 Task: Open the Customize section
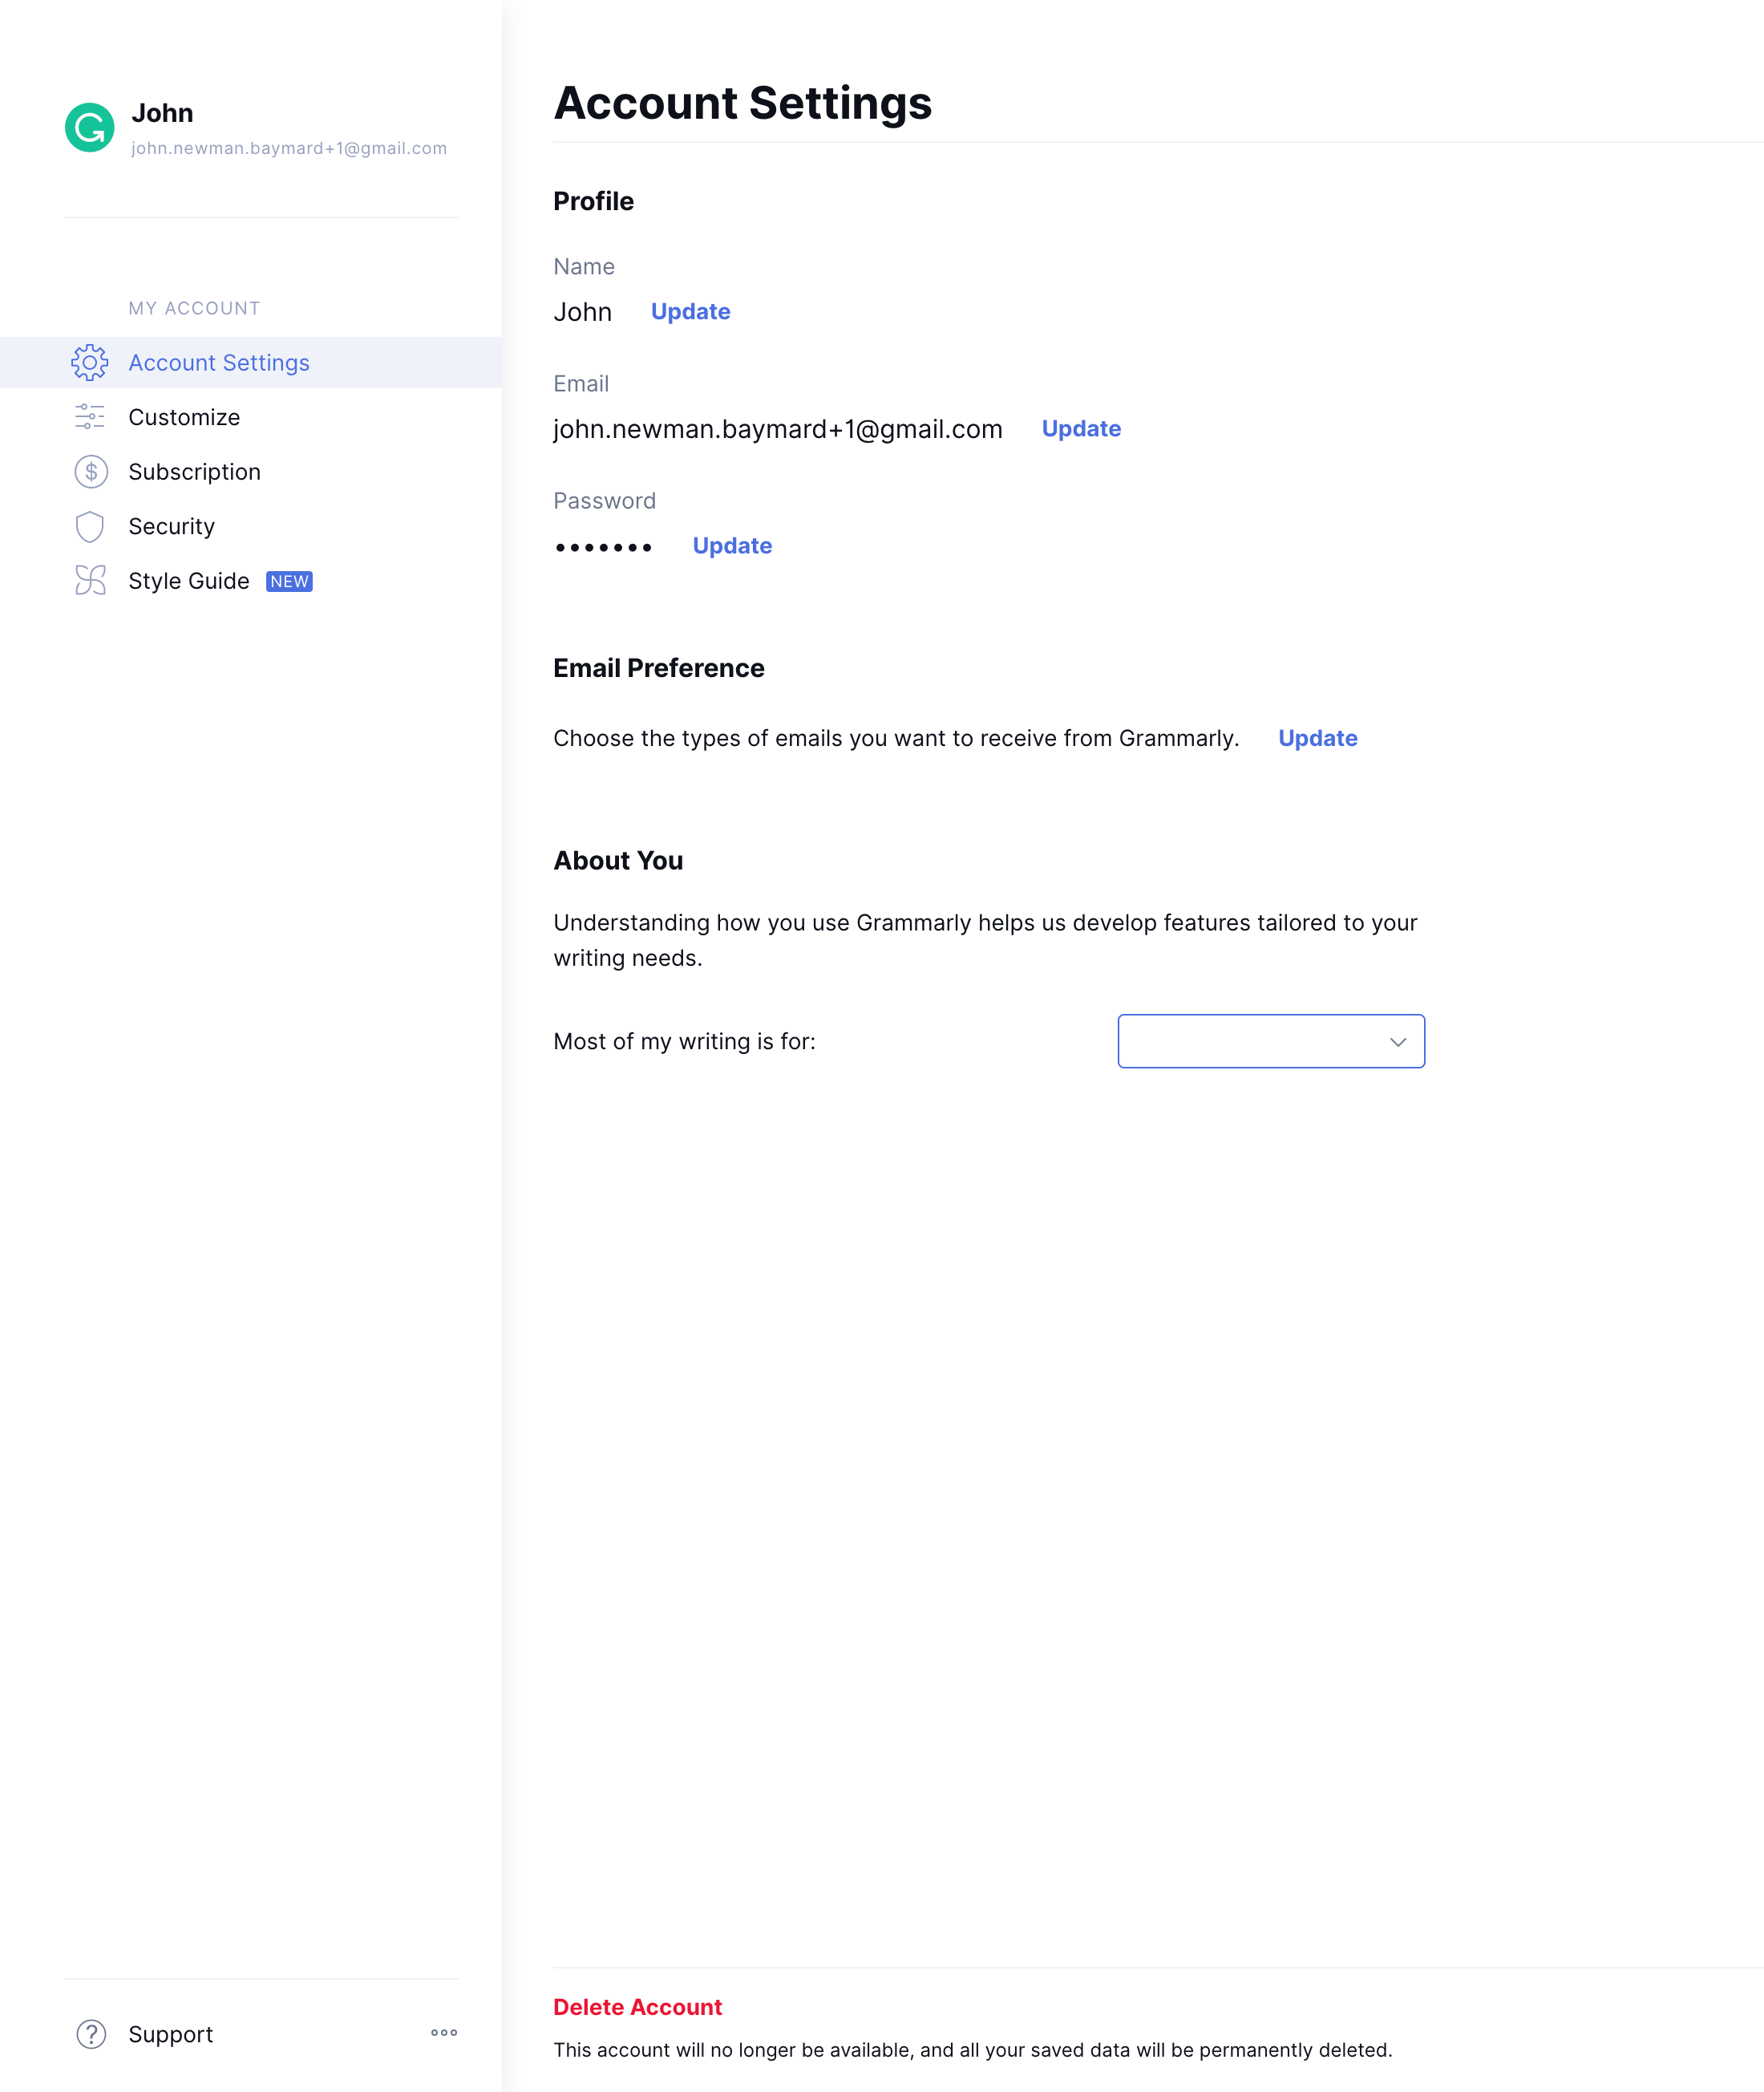coord(183,417)
